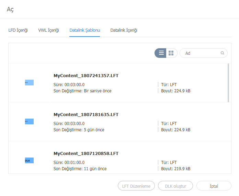Click the vertical scrollbar in file list
239x196 pixels.
pyautogui.click(x=229, y=83)
